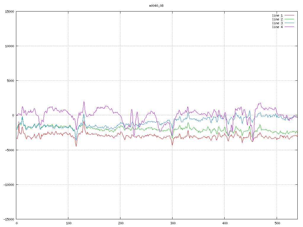The width and height of the screenshot is (303, 227).
Task: Click the 500 x-axis label
Action: coord(277,223)
